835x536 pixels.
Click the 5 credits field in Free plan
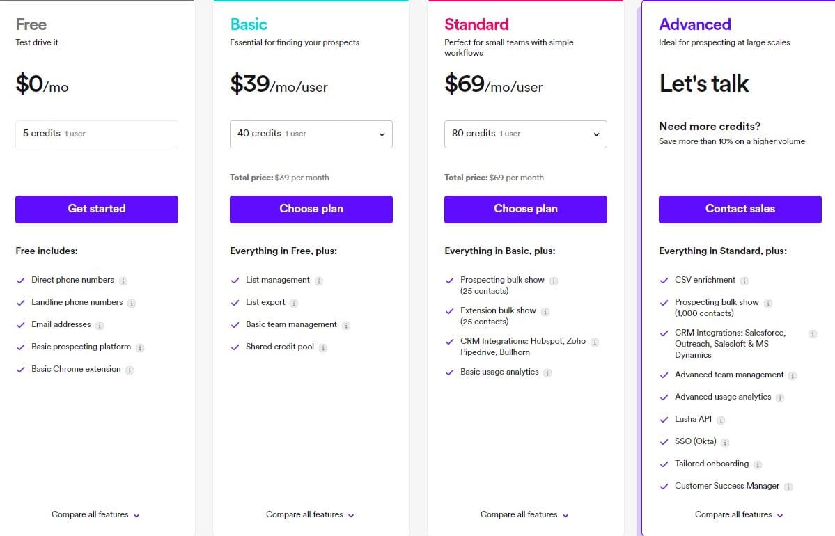pos(97,134)
